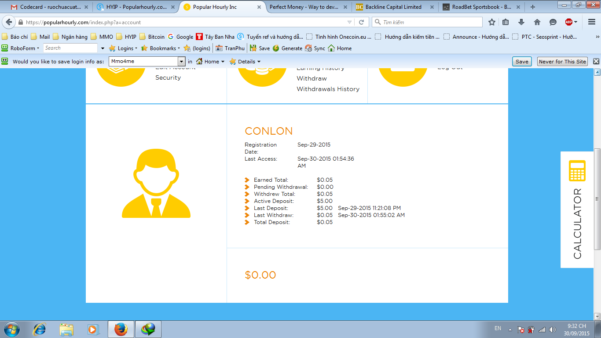Open the RoboForm menu dropdown
601x338 pixels.
pos(21,48)
